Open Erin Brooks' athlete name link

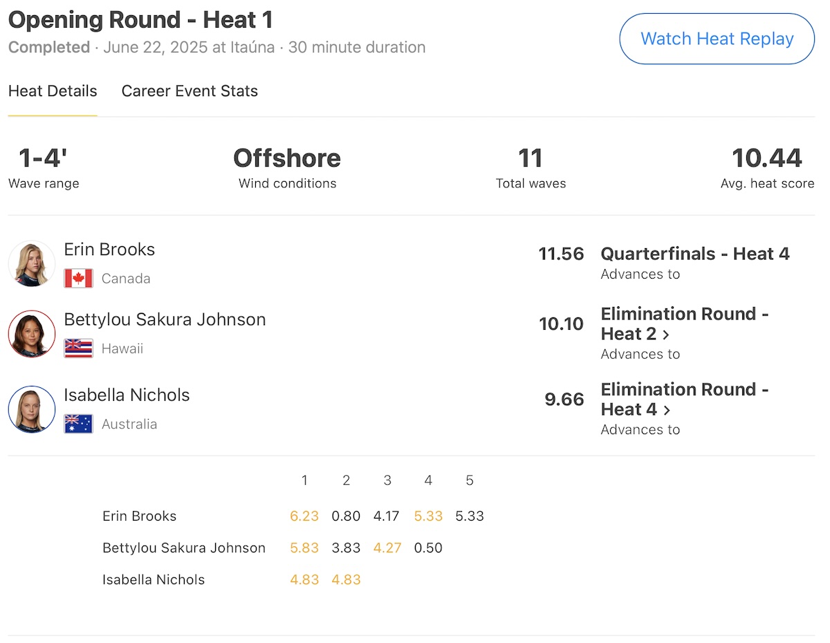point(109,250)
